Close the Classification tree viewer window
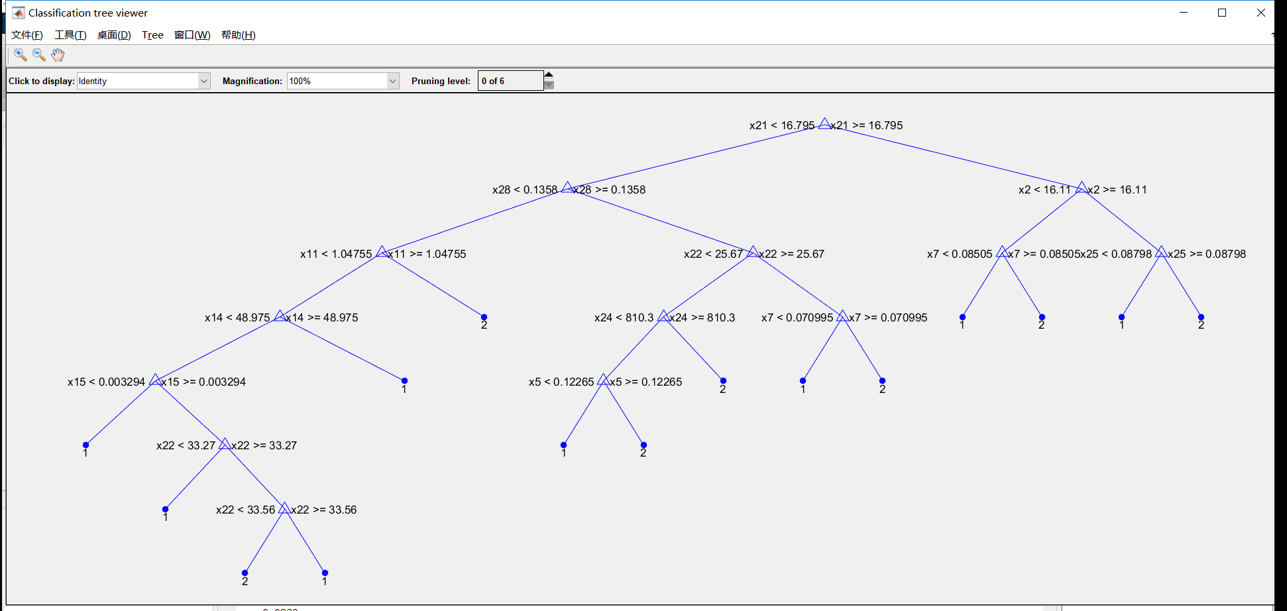The image size is (1287, 611). 1260,13
